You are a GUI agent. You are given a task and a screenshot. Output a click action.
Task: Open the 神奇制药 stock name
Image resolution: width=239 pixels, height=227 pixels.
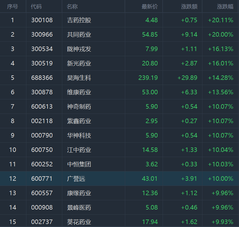tap(79, 107)
